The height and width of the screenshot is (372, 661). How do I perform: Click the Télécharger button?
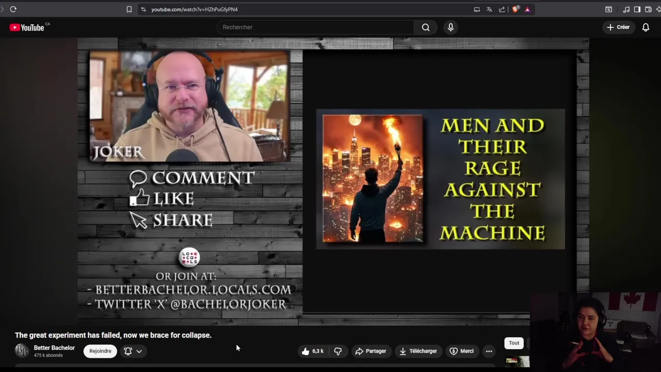(418, 351)
